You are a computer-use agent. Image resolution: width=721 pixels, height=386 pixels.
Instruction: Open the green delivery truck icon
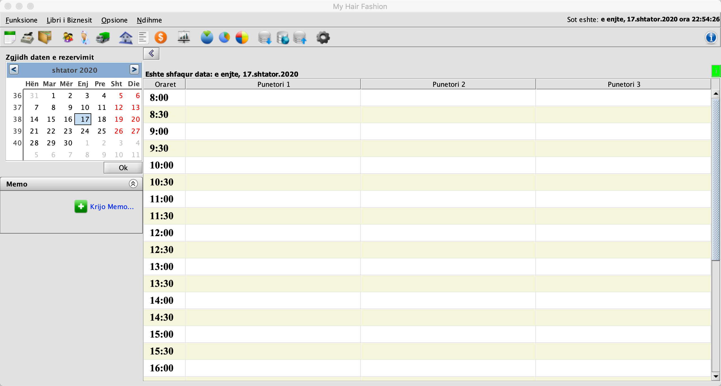click(103, 37)
